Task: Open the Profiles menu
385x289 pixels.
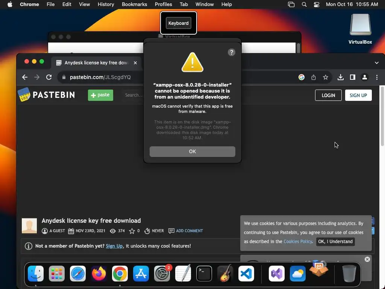Action: [x=163, y=5]
